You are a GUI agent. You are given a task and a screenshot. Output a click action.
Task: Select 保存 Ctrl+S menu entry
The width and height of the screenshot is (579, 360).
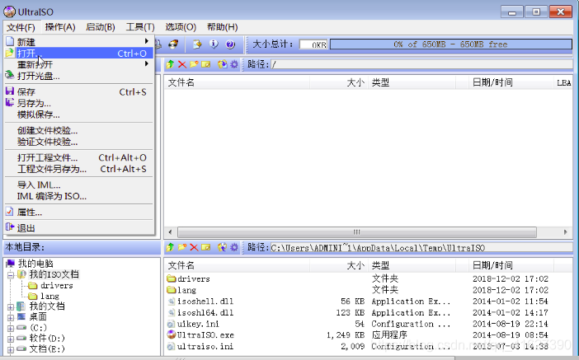[x=79, y=91]
